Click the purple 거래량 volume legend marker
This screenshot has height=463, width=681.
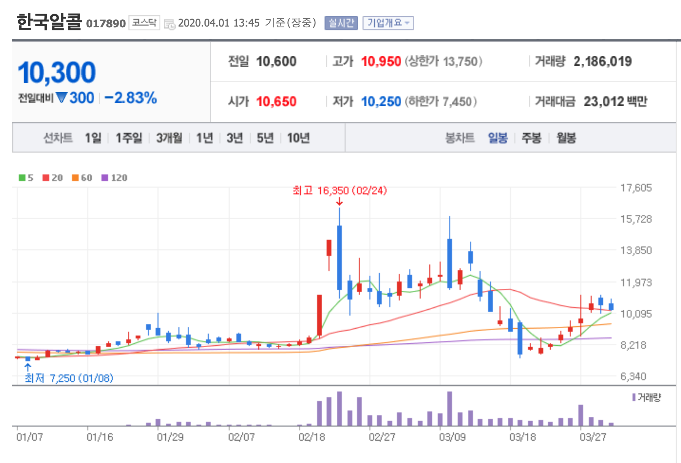(634, 397)
